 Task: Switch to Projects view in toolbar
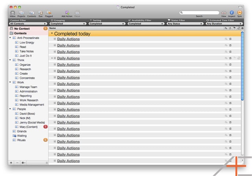click(x=21, y=13)
